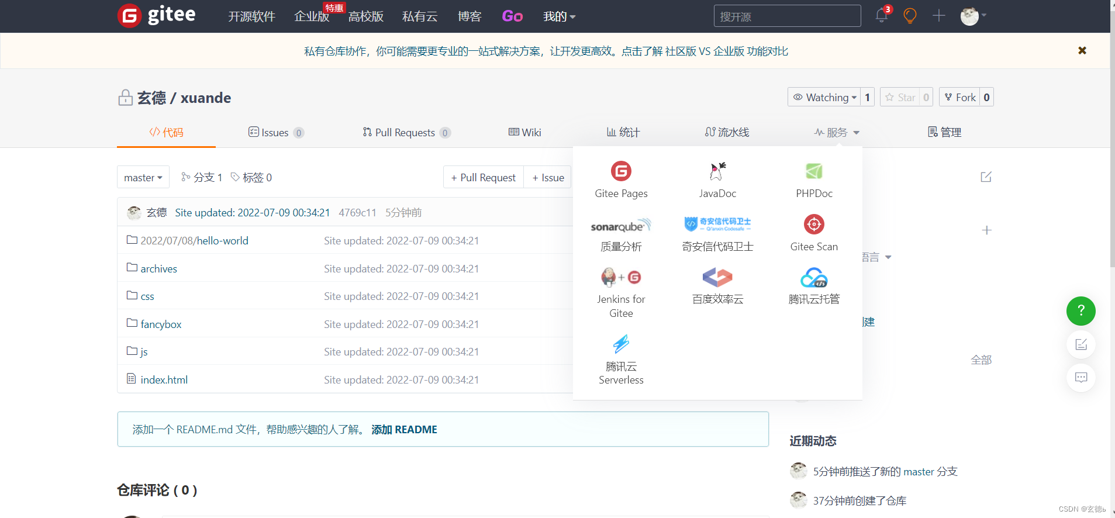Click the Star button
The width and height of the screenshot is (1115, 518).
[900, 97]
